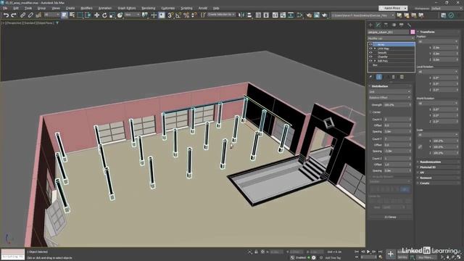This screenshot has width=464, height=261.
Task: Open the Modify tab of the command panel
Action: point(378,25)
